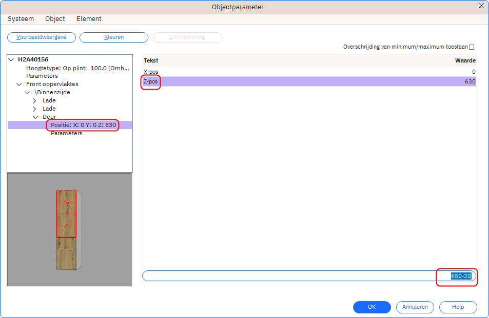The image size is (489, 318).
Task: Click the Help button
Action: pyautogui.click(x=458, y=307)
